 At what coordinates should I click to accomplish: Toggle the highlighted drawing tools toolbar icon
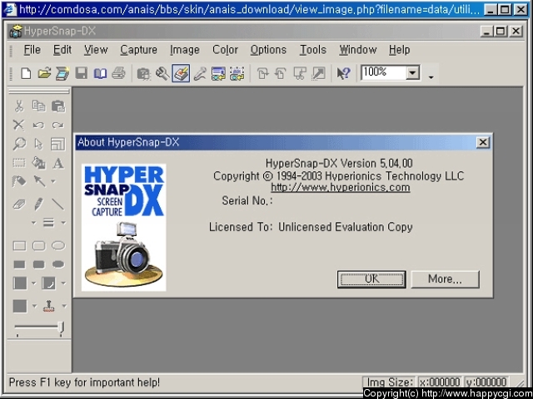tap(181, 73)
